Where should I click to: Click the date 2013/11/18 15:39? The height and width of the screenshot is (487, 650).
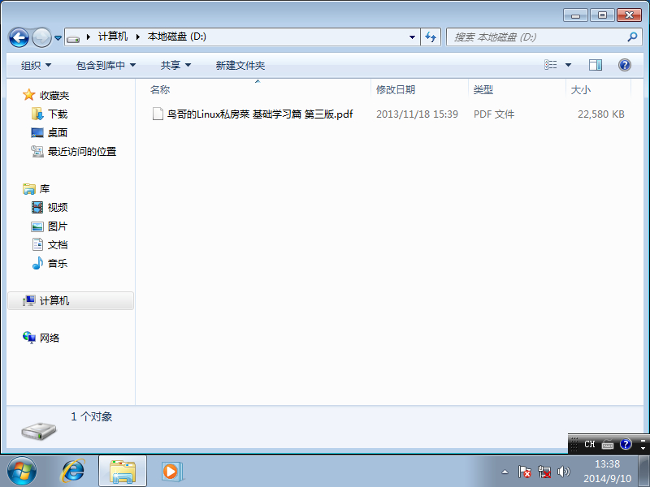point(417,114)
